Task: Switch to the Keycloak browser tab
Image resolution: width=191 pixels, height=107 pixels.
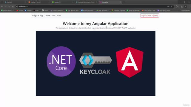Action: tap(15, 2)
